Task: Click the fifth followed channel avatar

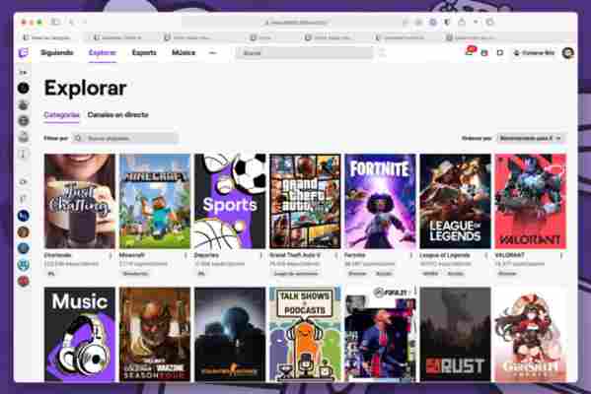Action: point(24,154)
